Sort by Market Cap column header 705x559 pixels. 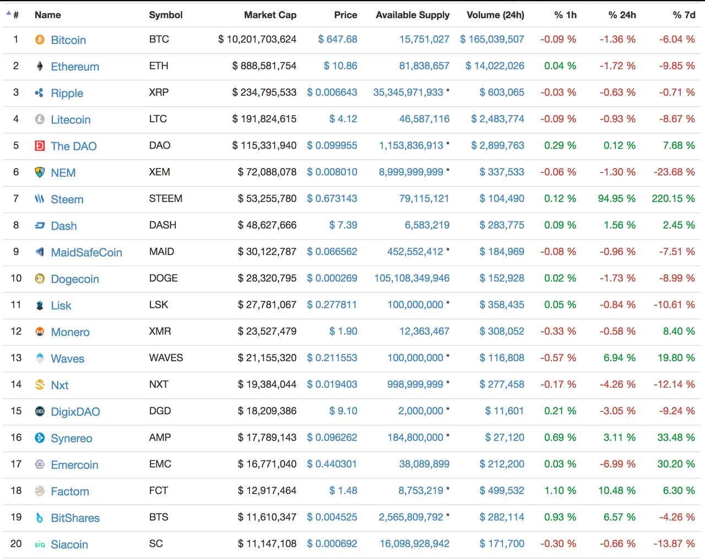pos(270,15)
